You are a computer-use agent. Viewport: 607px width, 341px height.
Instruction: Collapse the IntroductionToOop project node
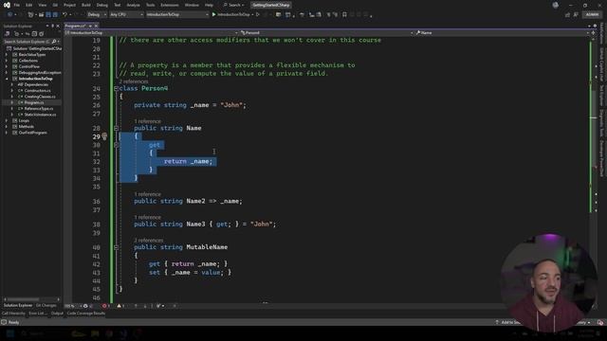coord(7,79)
